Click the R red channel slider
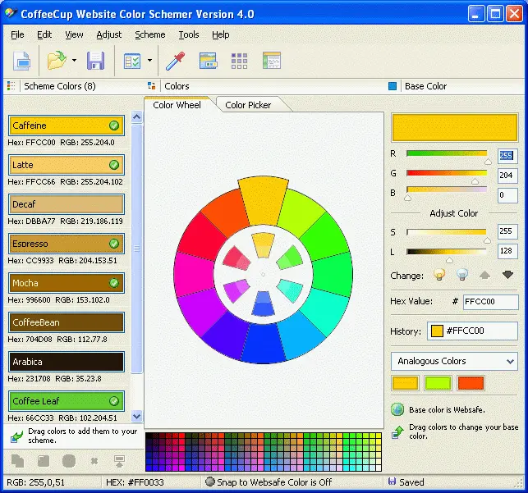The image size is (528, 493). (x=447, y=154)
